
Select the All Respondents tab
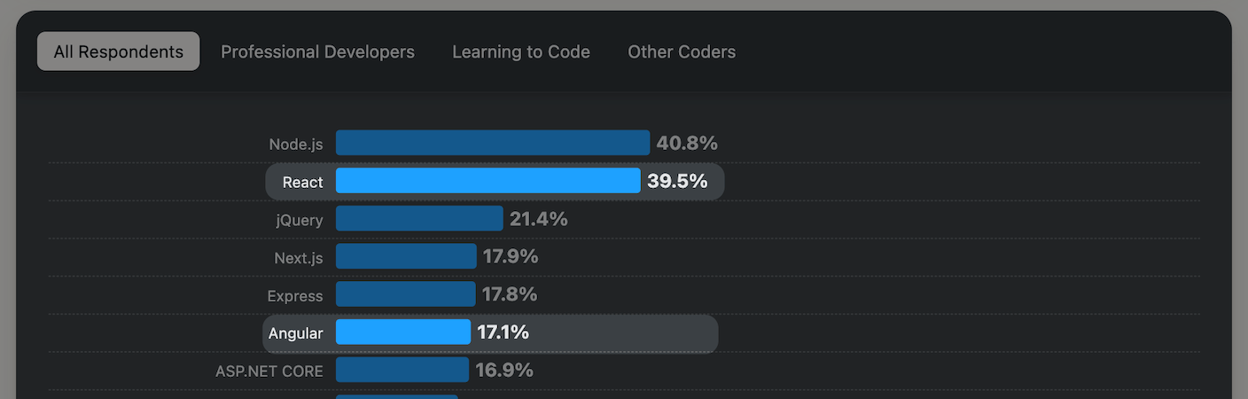(118, 52)
